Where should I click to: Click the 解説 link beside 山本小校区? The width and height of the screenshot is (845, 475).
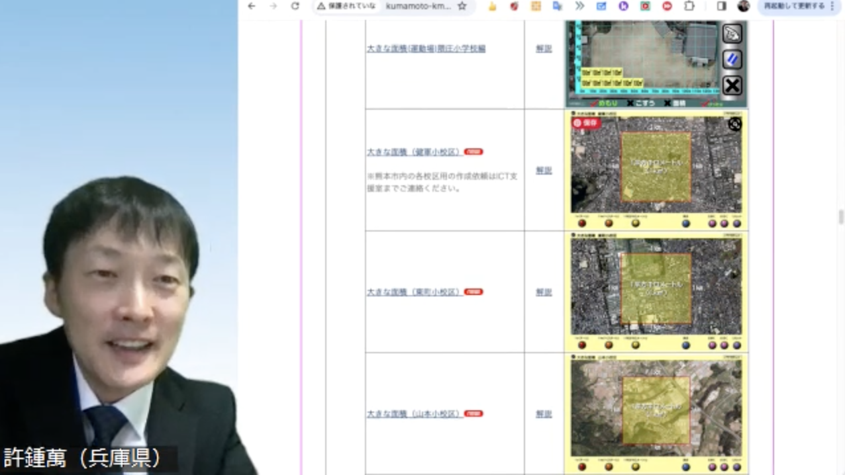pyautogui.click(x=542, y=413)
